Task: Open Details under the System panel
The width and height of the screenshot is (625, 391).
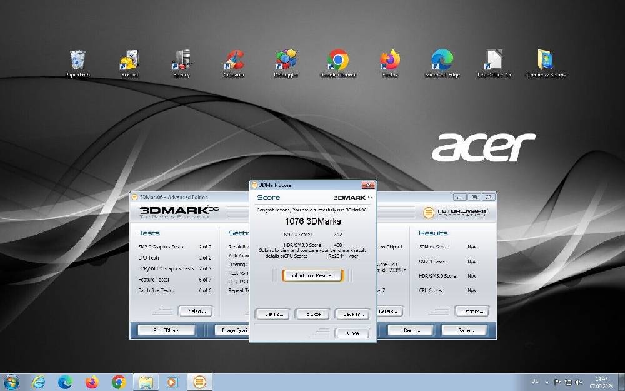Action: point(390,311)
